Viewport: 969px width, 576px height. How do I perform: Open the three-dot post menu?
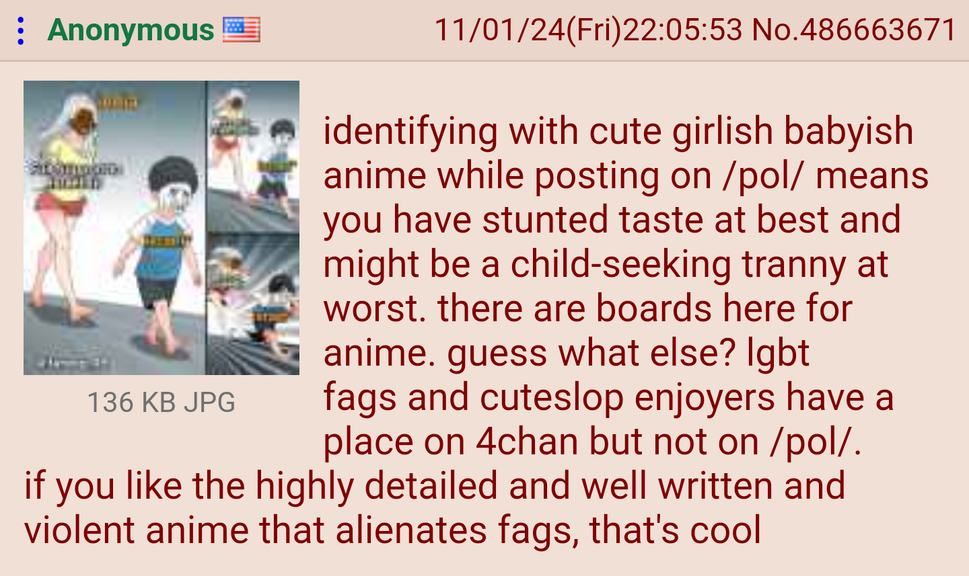21,31
